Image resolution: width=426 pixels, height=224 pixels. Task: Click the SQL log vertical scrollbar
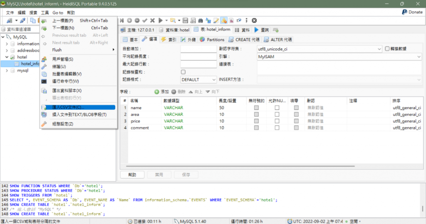click(x=423, y=200)
